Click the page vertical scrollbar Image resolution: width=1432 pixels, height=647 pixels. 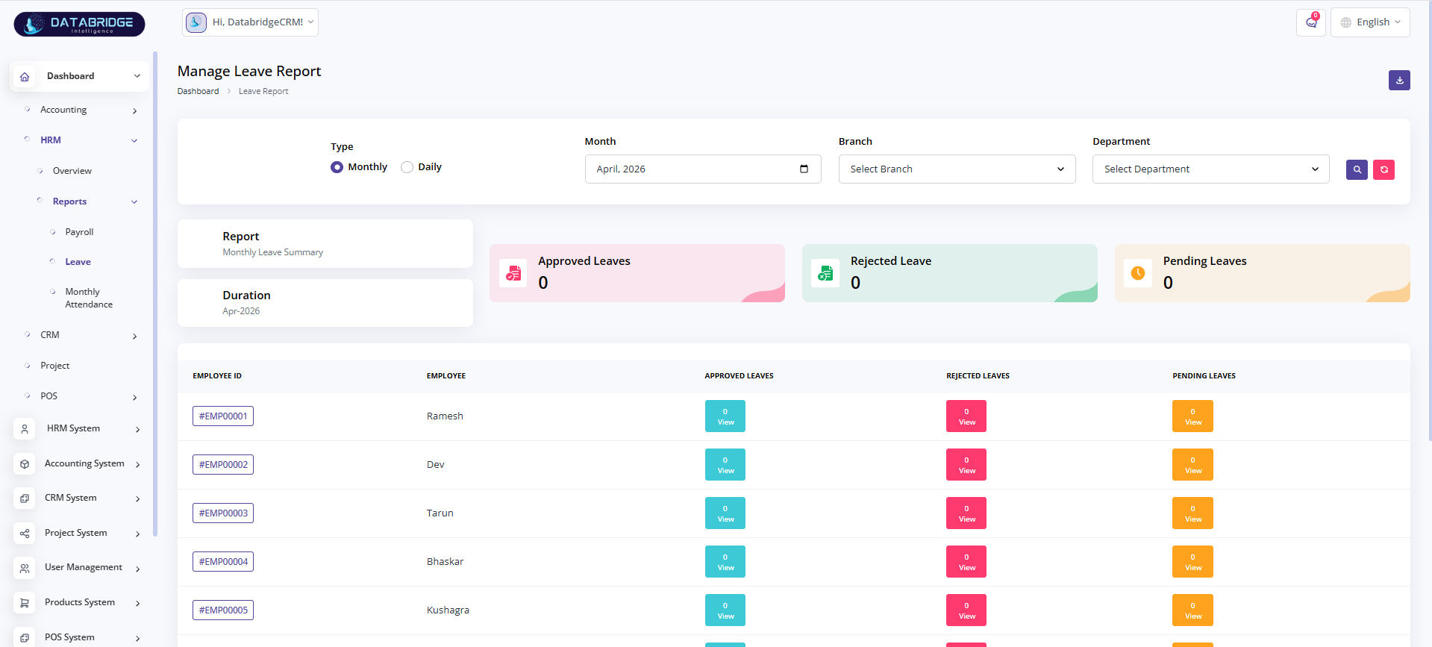[x=1429, y=220]
